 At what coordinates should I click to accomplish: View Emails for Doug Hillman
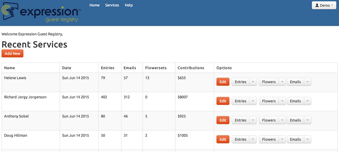(x=296, y=139)
